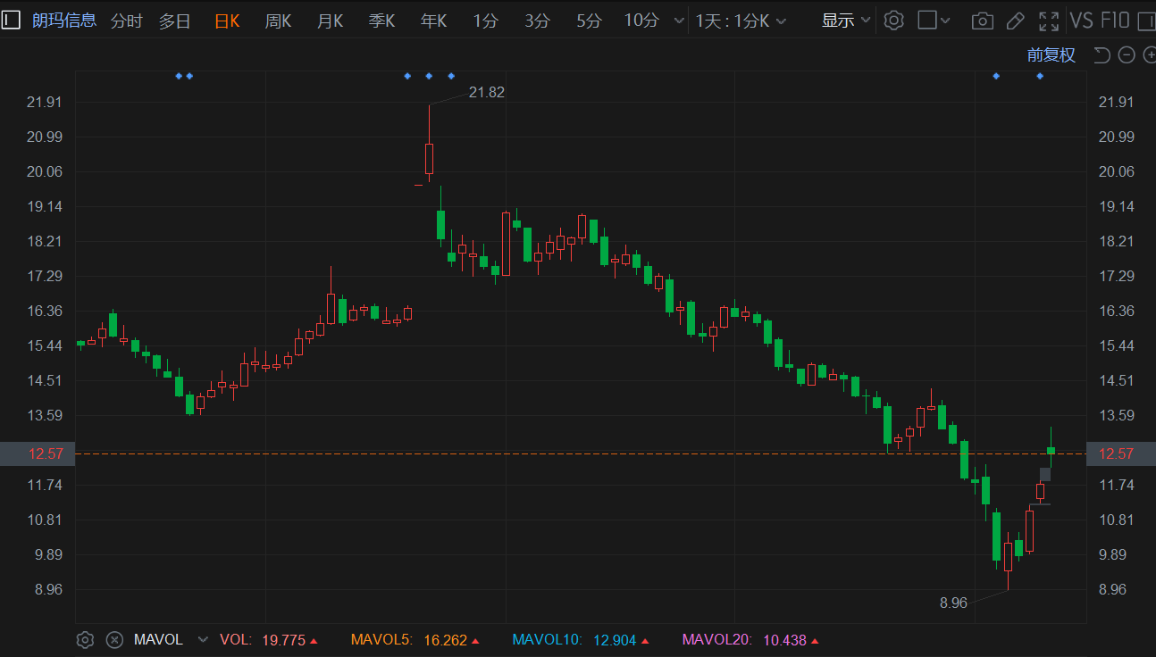Click the 朗玛信息 stock name link
Image resolution: width=1156 pixels, height=657 pixels.
[x=64, y=20]
